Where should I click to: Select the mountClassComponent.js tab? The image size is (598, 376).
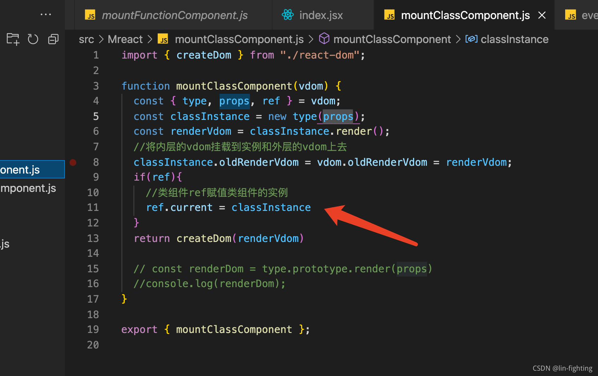pyautogui.click(x=465, y=15)
